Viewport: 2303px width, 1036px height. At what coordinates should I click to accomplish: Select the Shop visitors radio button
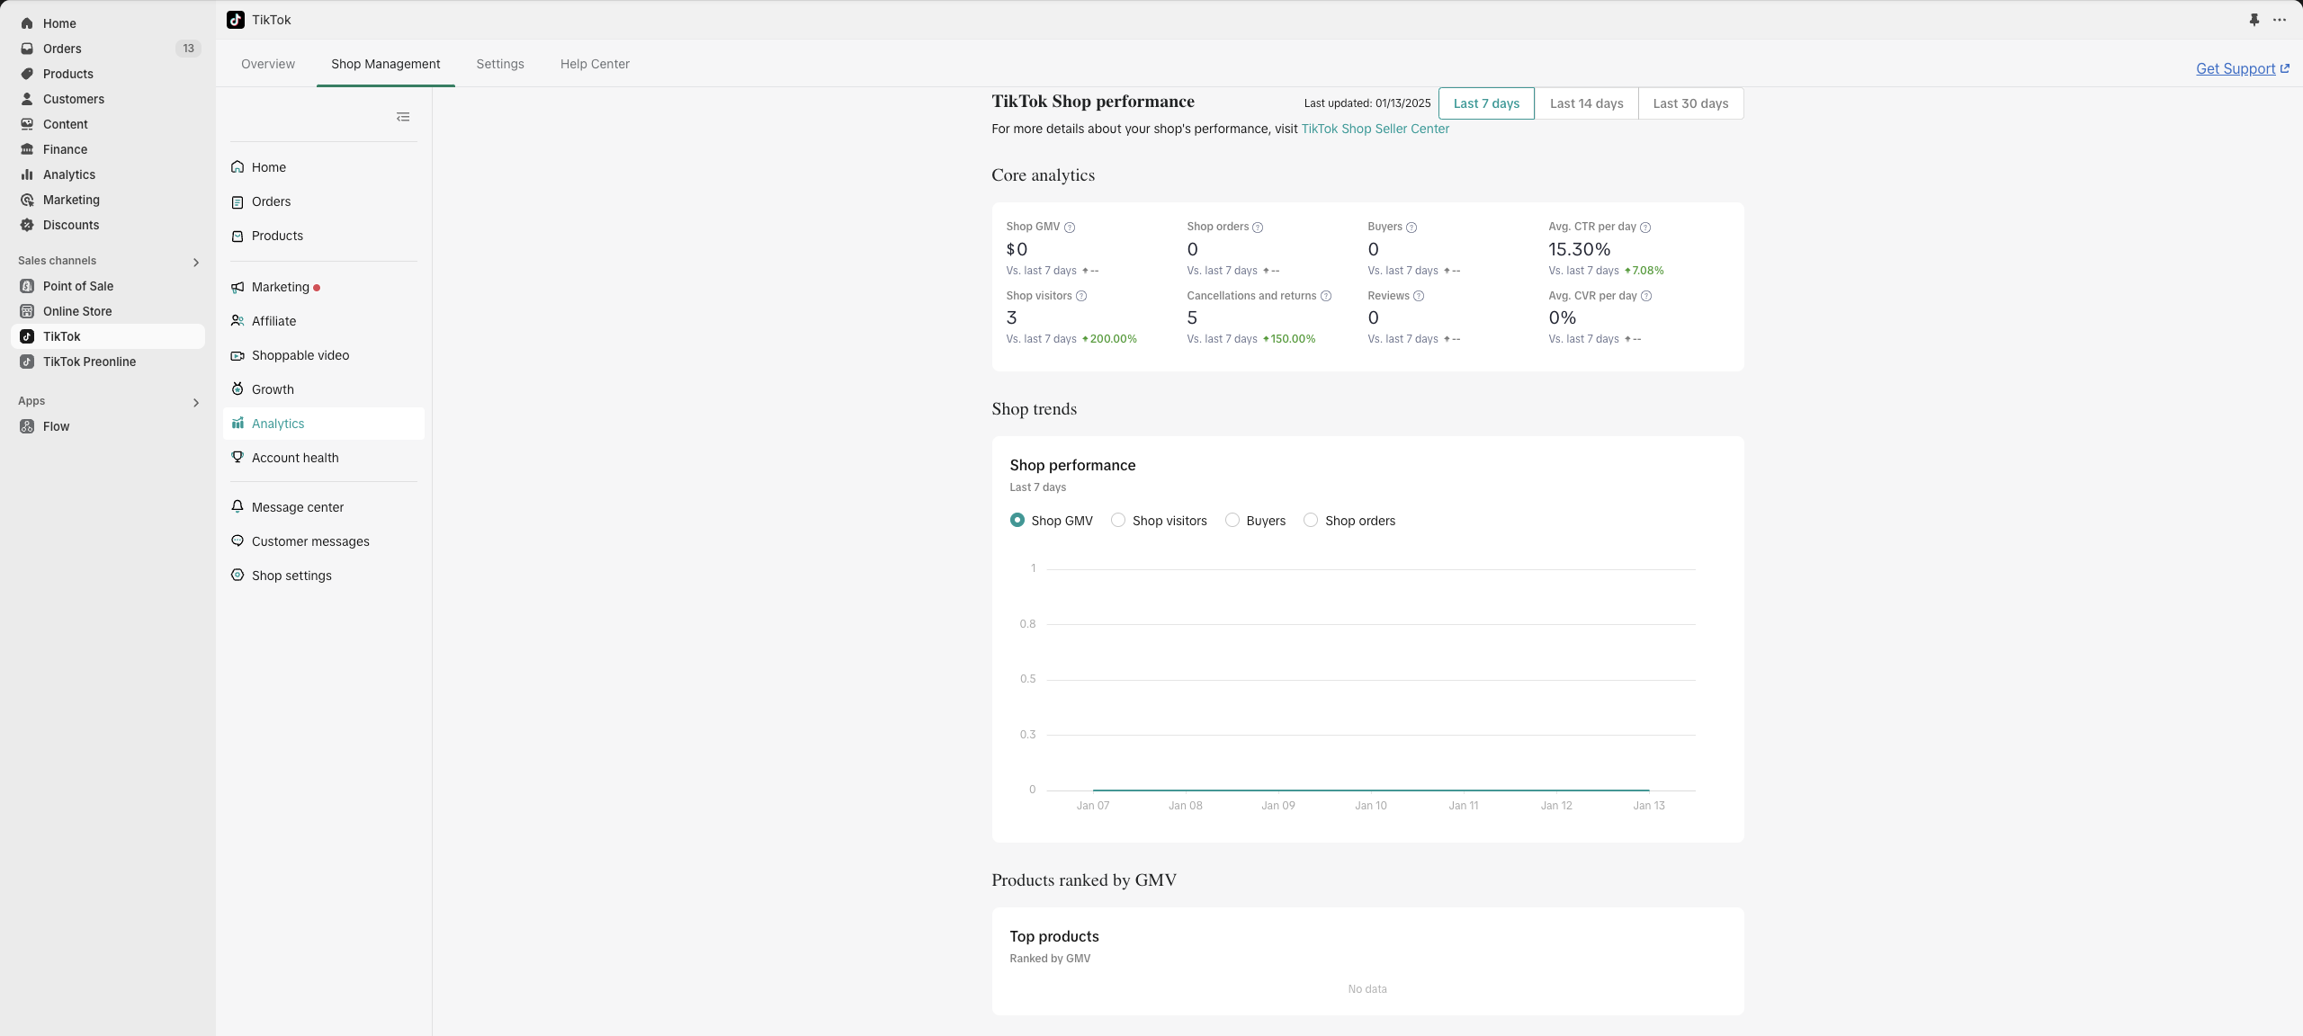1118,520
